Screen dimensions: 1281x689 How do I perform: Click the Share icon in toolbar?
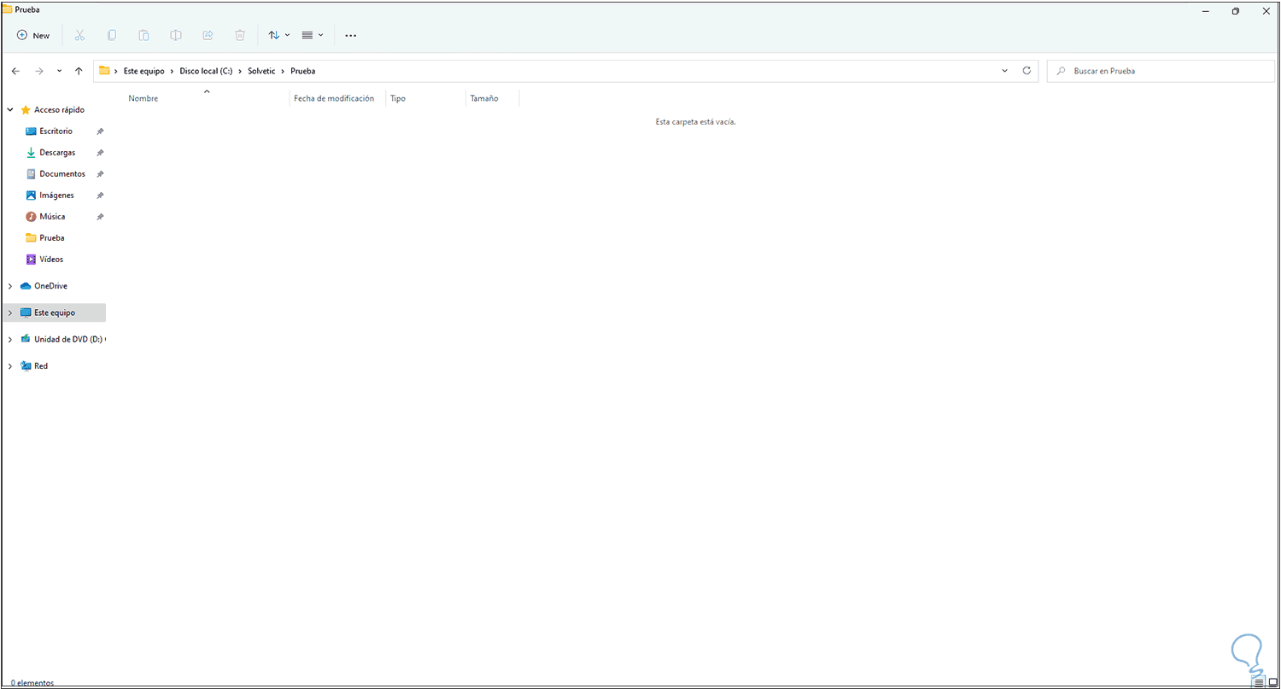(208, 36)
